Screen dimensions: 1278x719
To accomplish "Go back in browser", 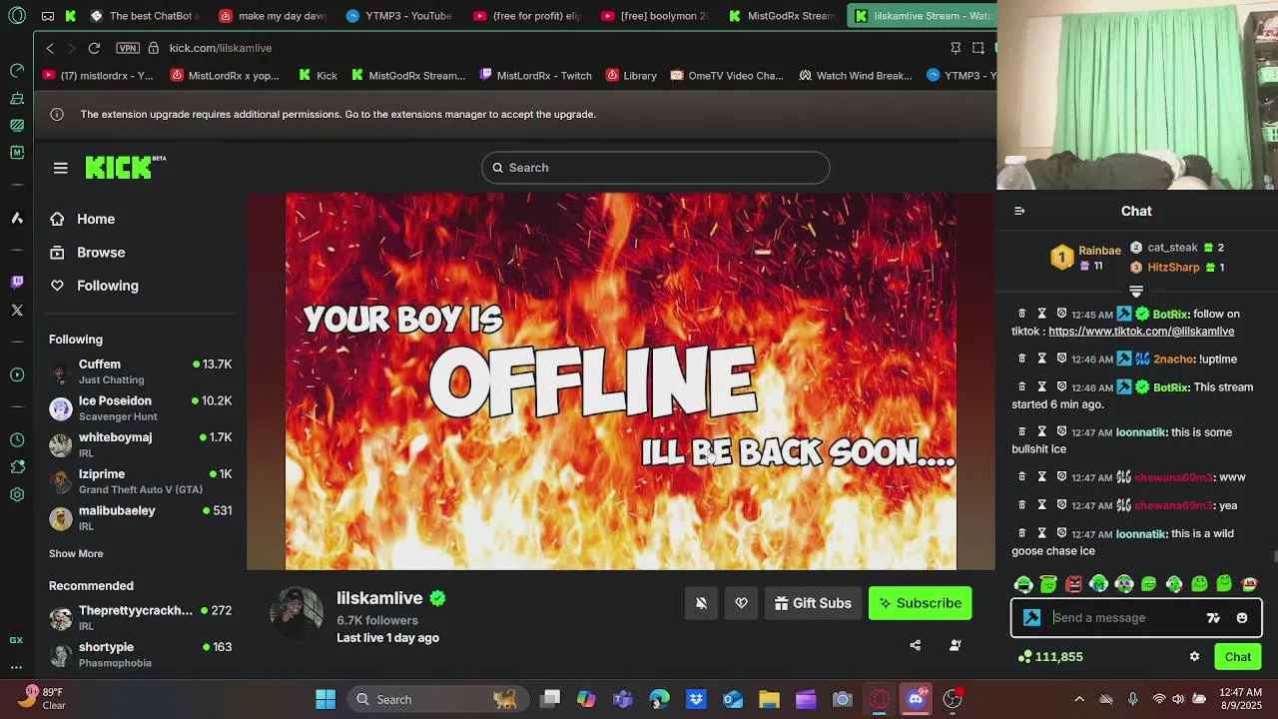I will [x=50, y=48].
